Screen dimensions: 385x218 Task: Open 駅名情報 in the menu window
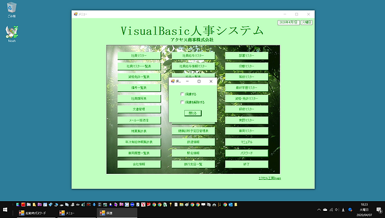[193, 153]
